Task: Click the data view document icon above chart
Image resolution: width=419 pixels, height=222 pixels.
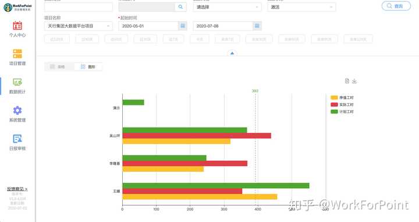Action: (x=347, y=81)
